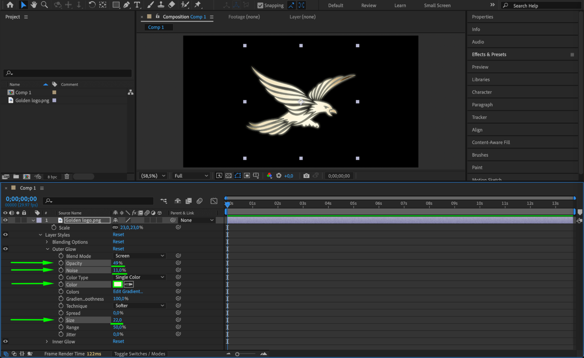Select the Hand tool
The width and height of the screenshot is (584, 358).
[x=34, y=5]
